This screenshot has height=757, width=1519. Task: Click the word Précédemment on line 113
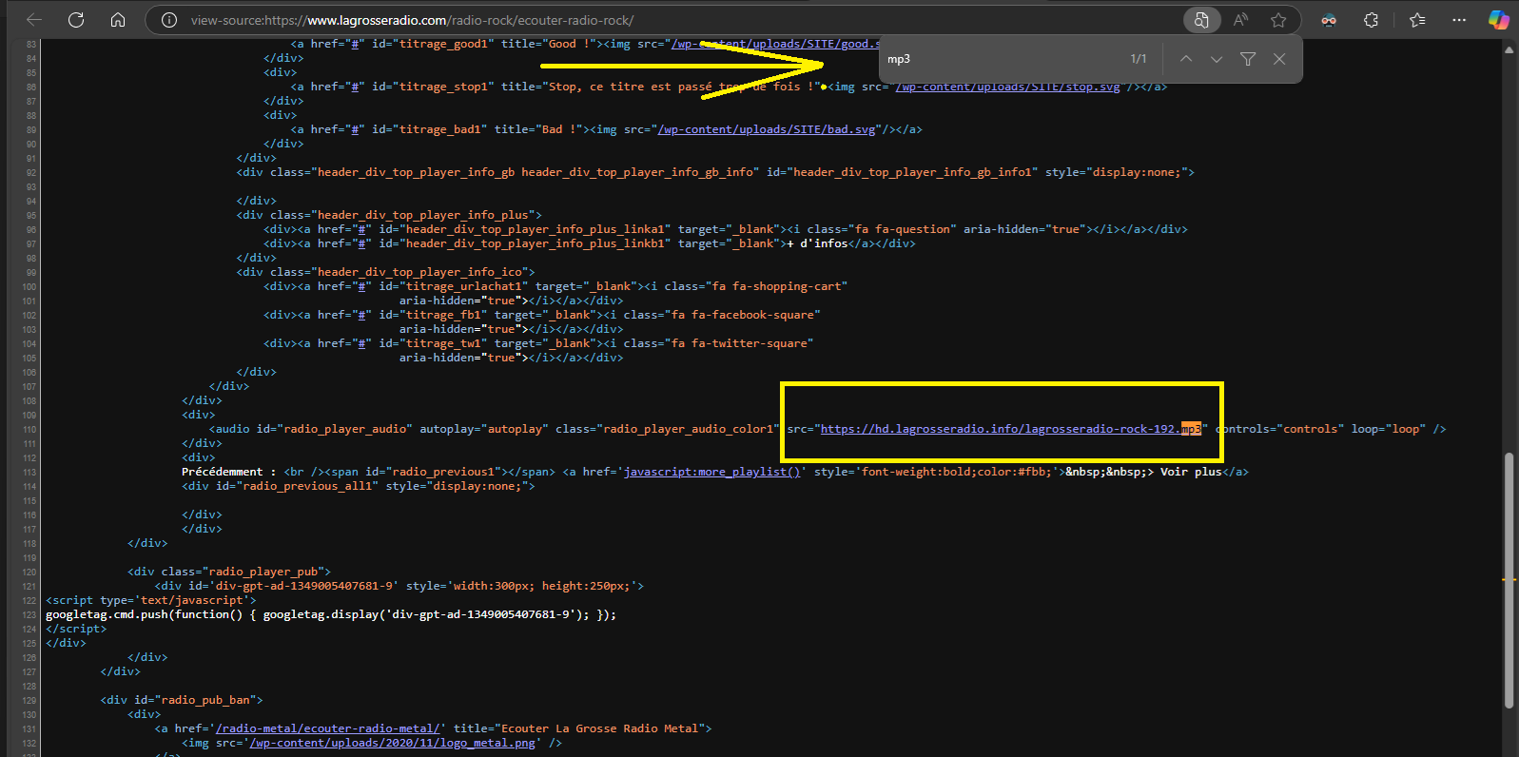(223, 472)
